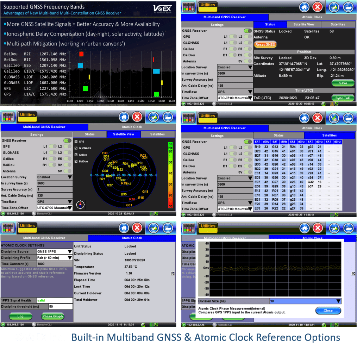This screenshot has height=343, width=357.
Task: Click the red X icon above the Reset GNSS screen
Action: (x=317, y=7)
